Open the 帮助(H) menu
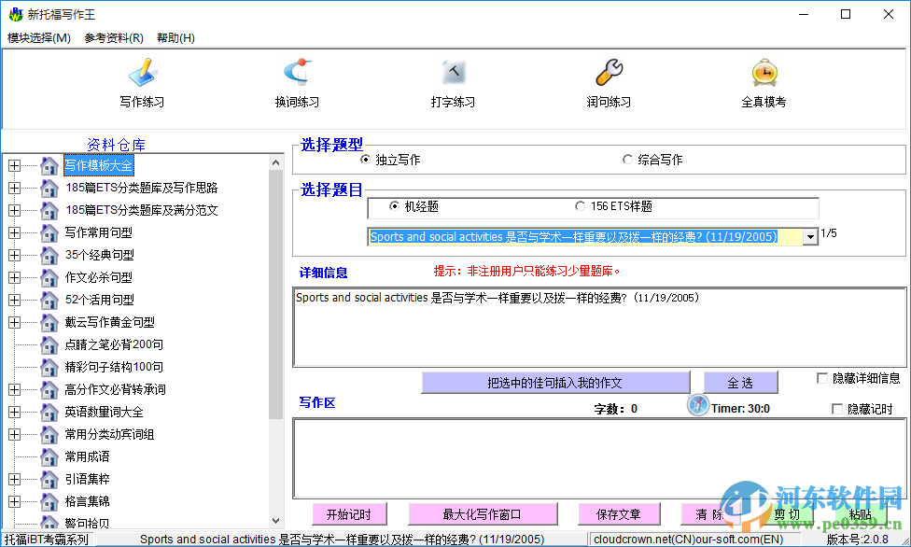Image resolution: width=911 pixels, height=547 pixels. [x=177, y=38]
